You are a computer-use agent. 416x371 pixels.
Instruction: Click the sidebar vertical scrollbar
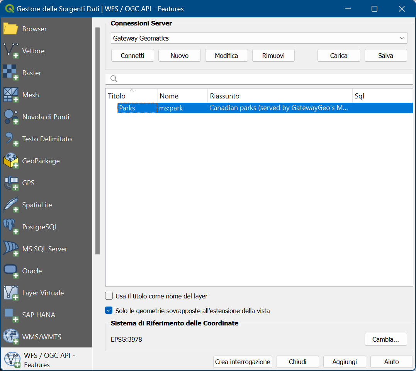98,141
